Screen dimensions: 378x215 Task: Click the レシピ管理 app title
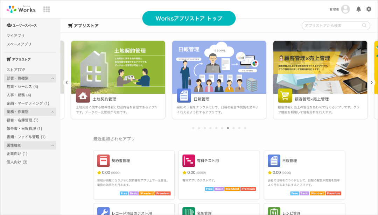(292, 213)
